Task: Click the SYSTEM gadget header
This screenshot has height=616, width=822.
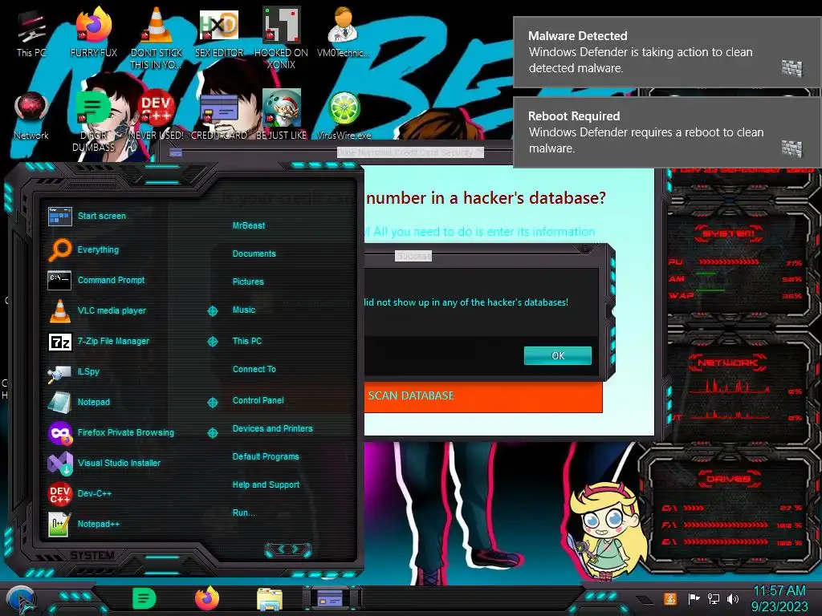Action: click(727, 233)
